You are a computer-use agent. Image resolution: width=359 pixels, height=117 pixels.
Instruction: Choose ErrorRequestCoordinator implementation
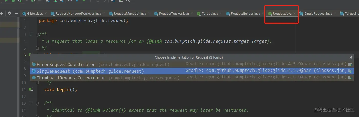tap(192, 64)
